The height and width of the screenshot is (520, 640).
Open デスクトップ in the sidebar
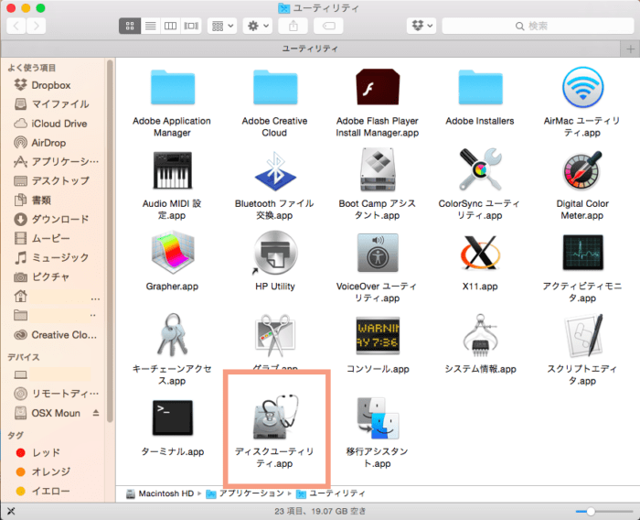coord(60,180)
